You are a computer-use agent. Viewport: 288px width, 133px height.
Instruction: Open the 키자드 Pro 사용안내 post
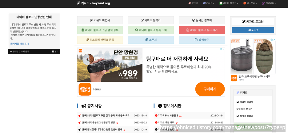tap(168, 115)
